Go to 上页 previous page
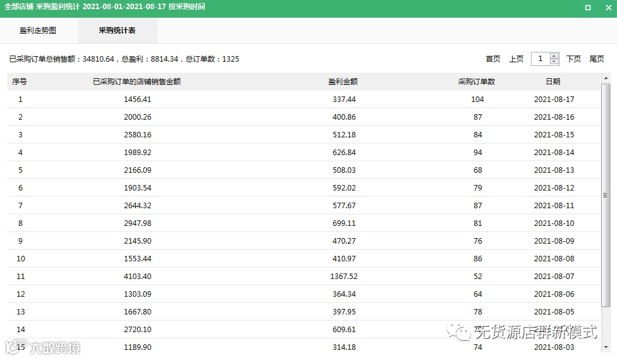Screen dimensions: 617x359 coord(516,59)
